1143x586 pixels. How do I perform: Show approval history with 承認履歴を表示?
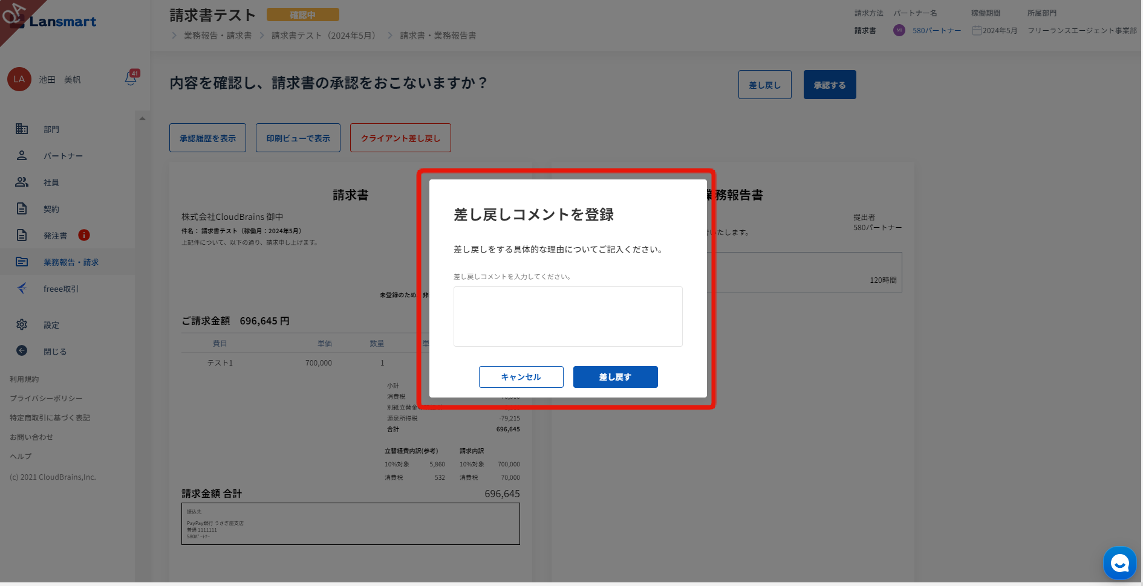point(207,138)
